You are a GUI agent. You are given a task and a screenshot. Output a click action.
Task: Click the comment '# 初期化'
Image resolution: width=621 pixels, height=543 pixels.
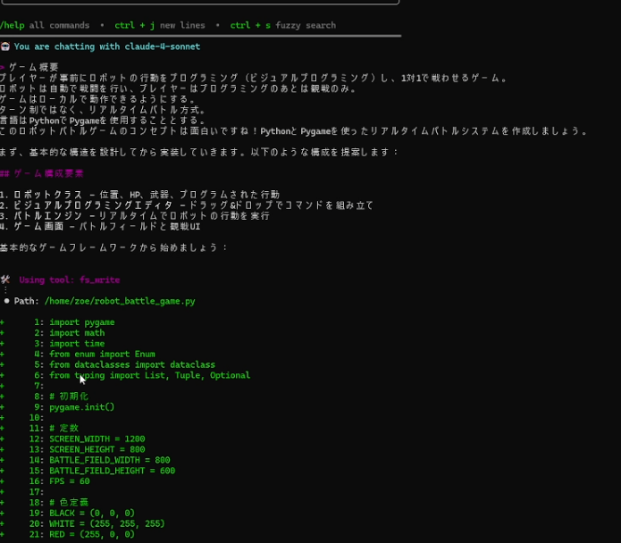point(69,397)
